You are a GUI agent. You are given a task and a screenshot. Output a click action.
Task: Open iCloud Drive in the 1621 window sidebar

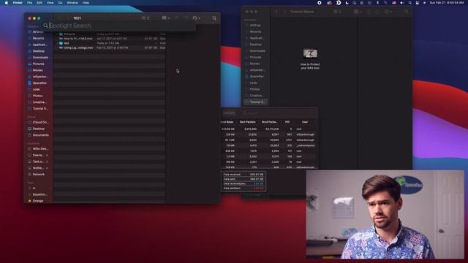point(38,122)
